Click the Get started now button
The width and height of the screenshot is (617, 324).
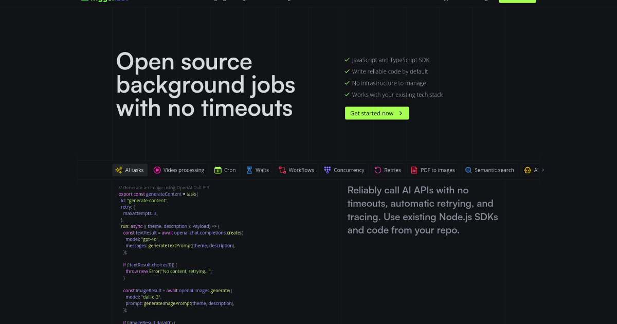tap(377, 113)
